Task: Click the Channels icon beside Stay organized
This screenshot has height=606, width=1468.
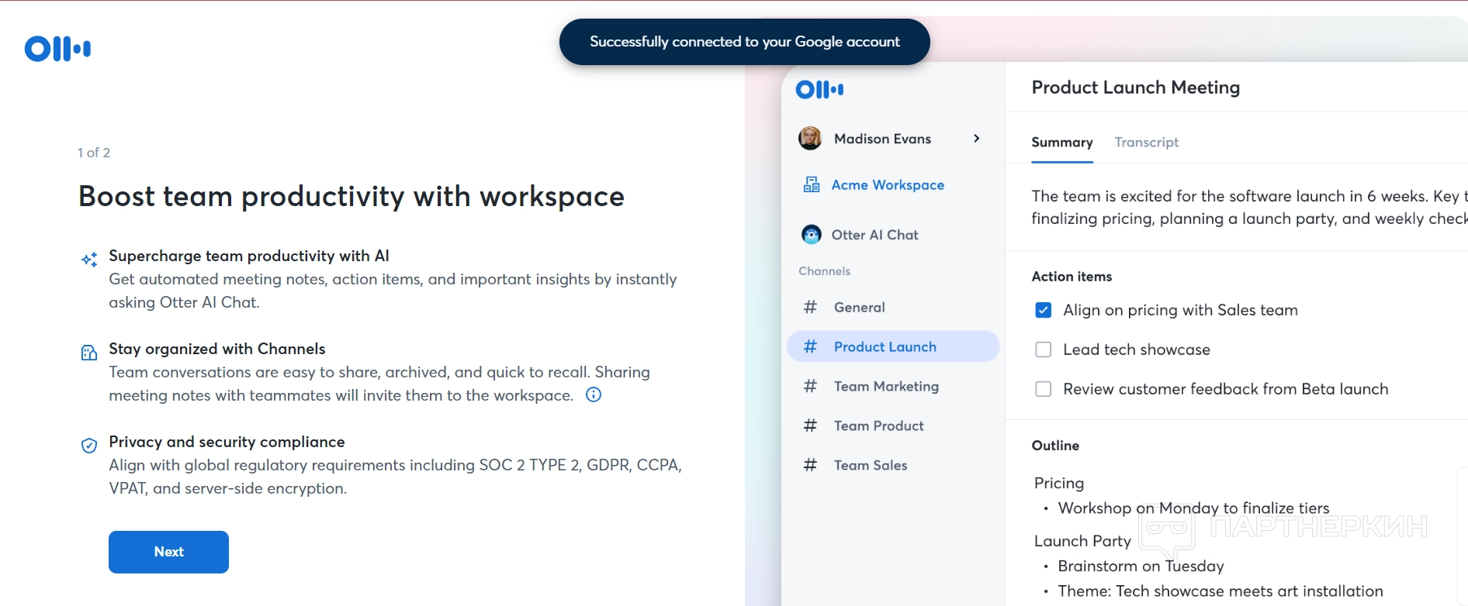Action: [89, 353]
